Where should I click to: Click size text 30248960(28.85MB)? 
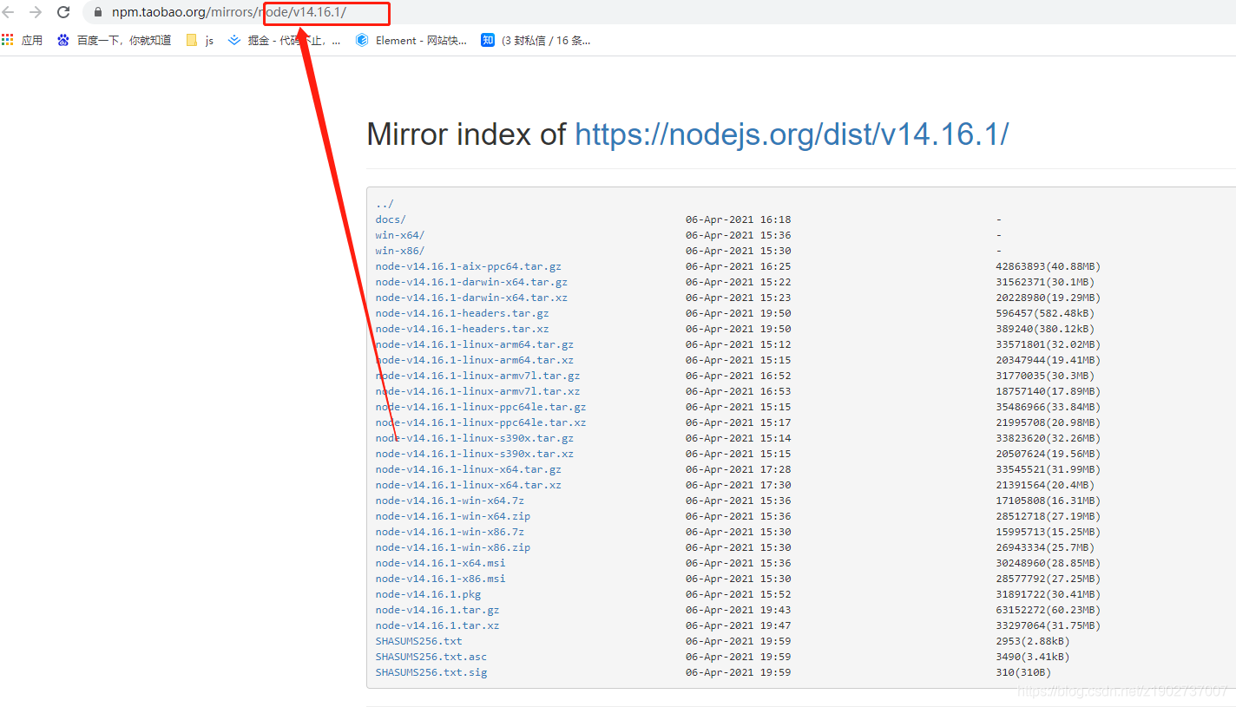click(x=1049, y=563)
